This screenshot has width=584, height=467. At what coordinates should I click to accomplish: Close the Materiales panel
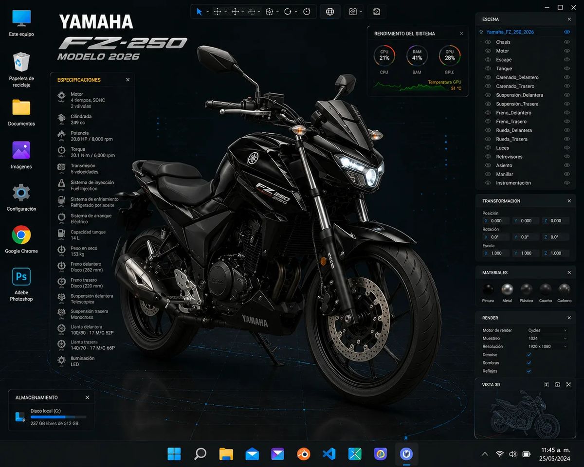pos(569,272)
